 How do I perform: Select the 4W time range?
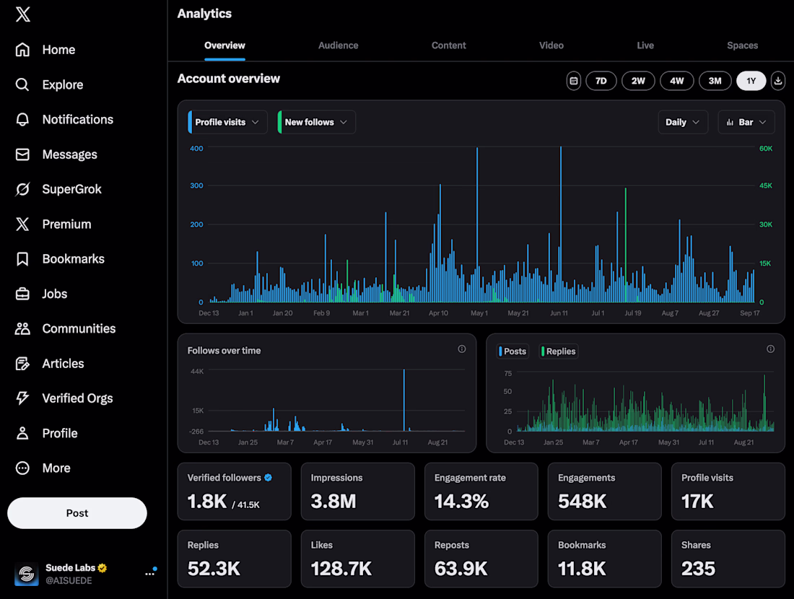pyautogui.click(x=676, y=81)
